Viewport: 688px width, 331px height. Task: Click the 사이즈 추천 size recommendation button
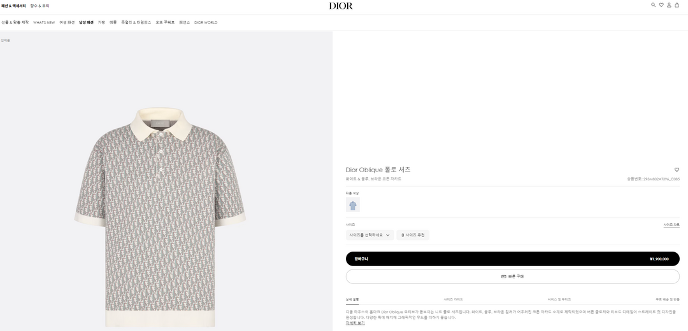click(413, 235)
